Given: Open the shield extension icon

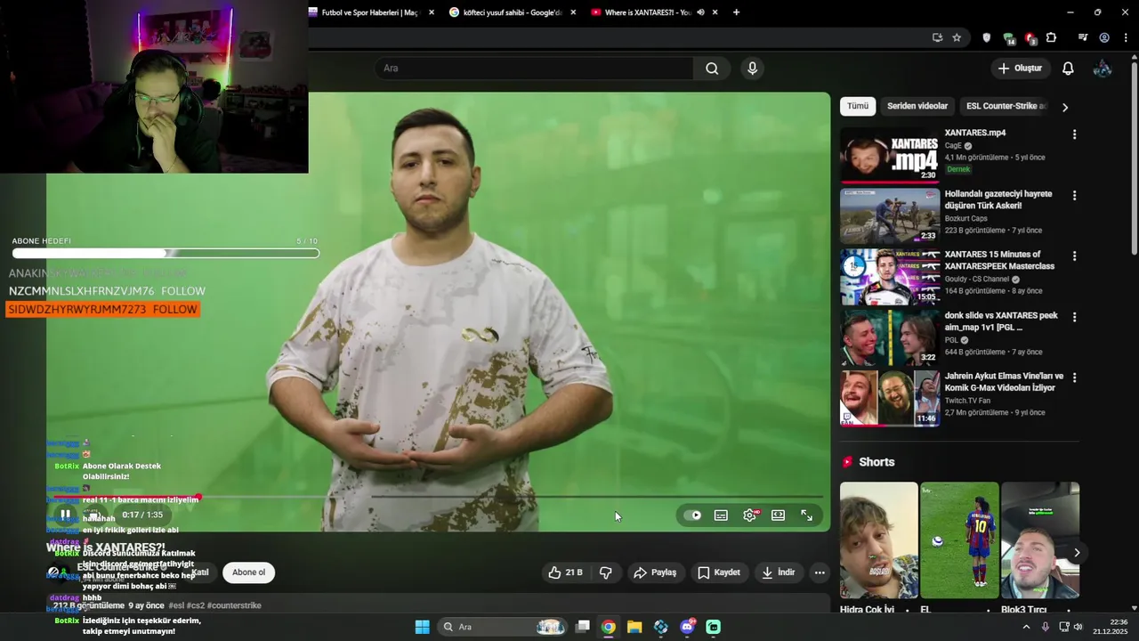Looking at the screenshot, I should (986, 37).
